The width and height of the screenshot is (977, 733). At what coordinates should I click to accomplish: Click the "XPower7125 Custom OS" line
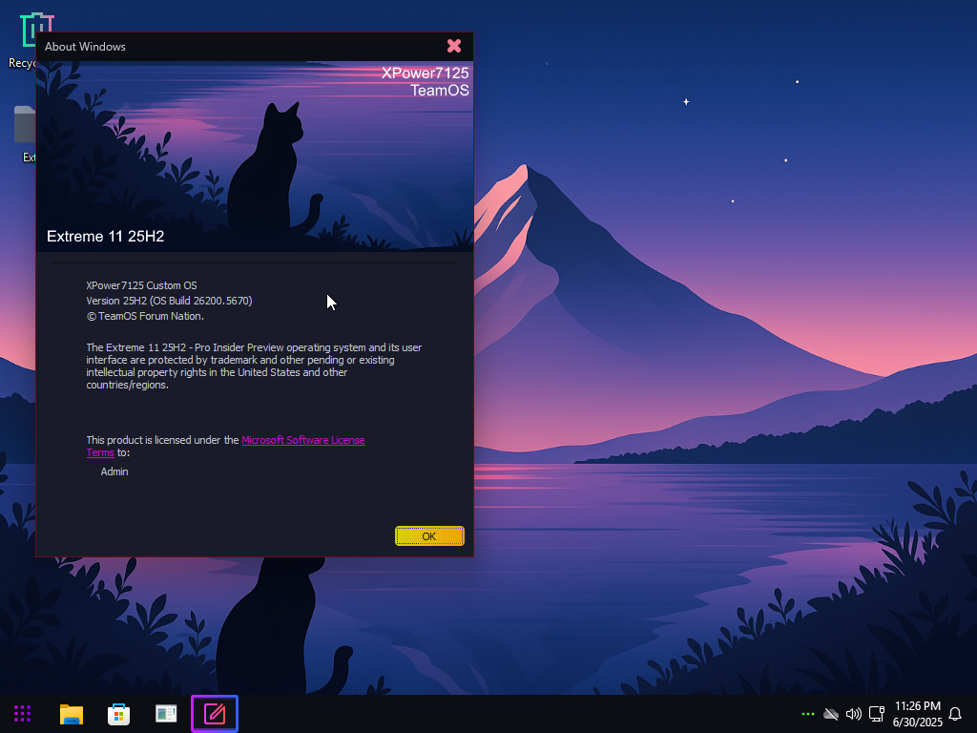(141, 285)
